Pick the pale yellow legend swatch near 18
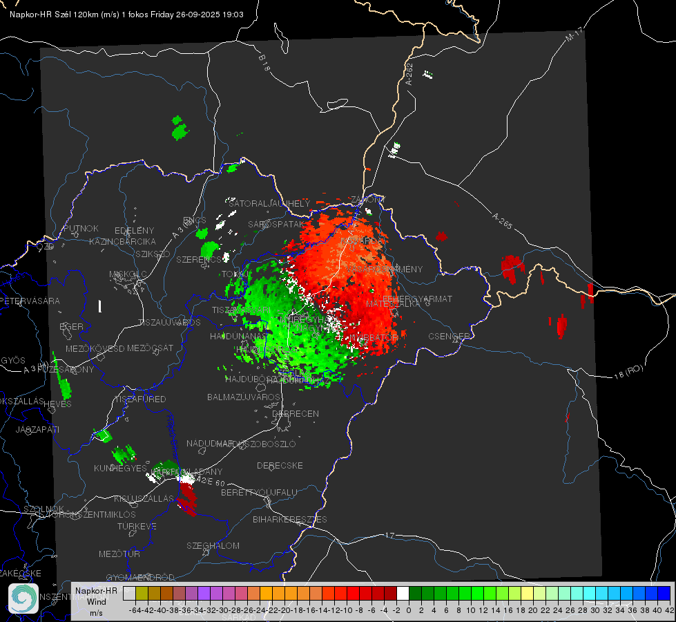This screenshot has width=676, height=622. (x=527, y=593)
